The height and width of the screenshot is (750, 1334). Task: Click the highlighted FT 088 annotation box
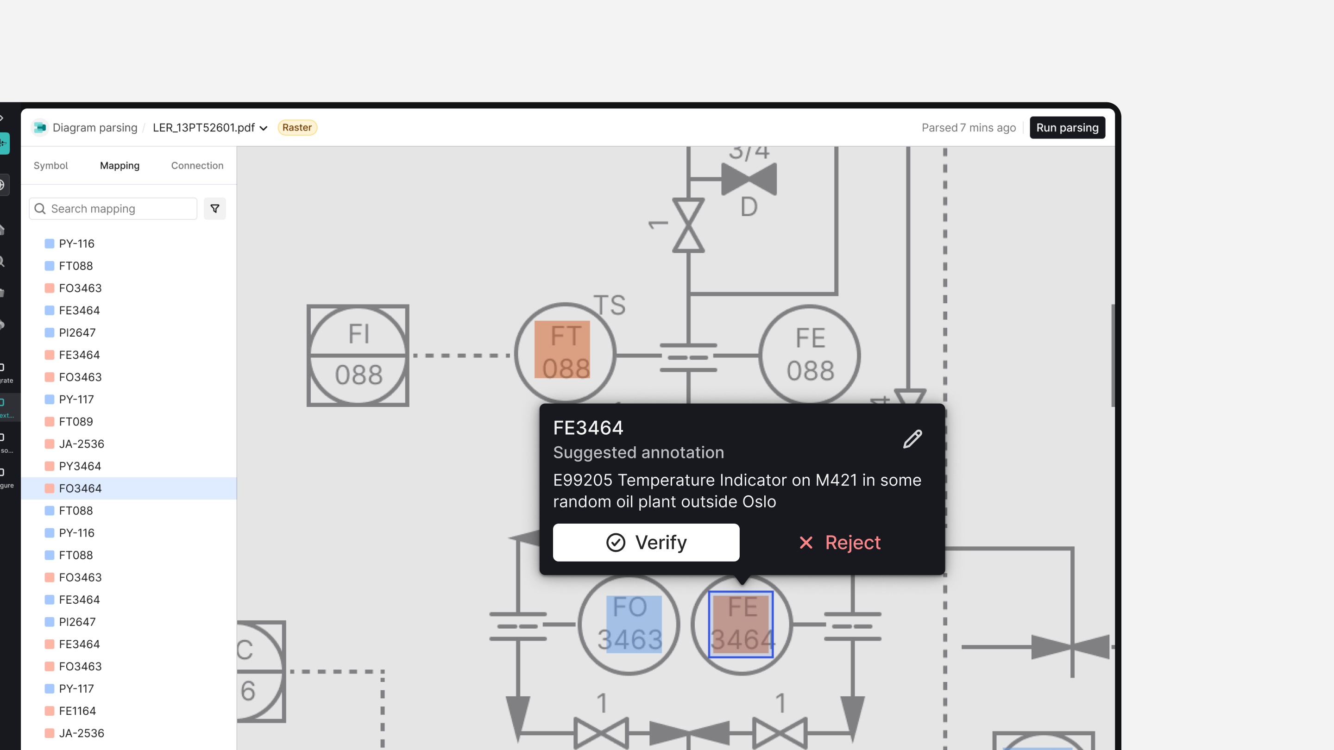(562, 350)
